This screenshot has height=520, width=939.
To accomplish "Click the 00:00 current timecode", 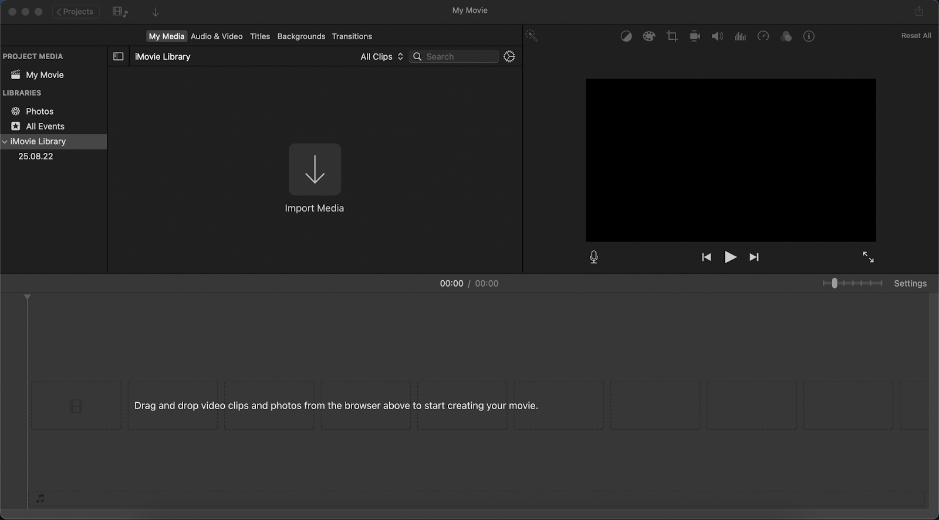I will click(x=451, y=283).
